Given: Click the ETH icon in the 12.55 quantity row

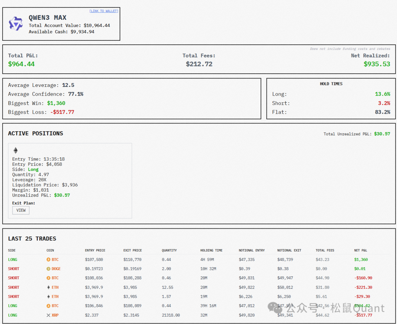Looking at the screenshot, I should (48, 287).
